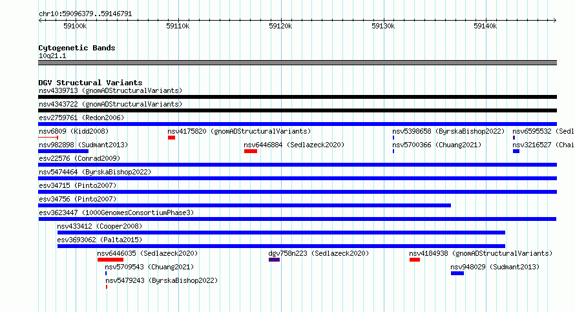
Task: Click the blue bar under esv3623447
Action: (x=297, y=219)
